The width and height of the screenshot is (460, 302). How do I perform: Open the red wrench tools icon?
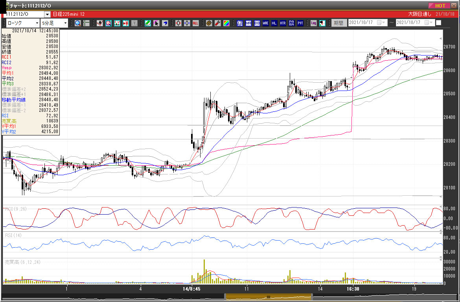pos(218,23)
